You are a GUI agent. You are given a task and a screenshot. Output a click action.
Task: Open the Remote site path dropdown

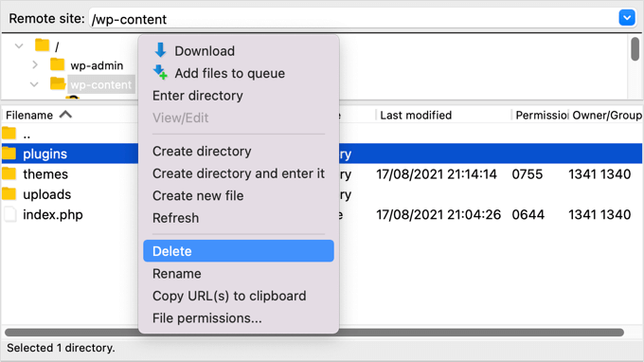pyautogui.click(x=627, y=18)
